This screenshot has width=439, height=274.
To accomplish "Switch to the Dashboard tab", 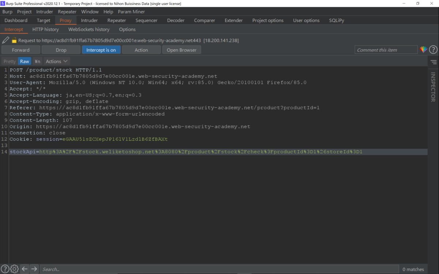I will click(x=16, y=20).
